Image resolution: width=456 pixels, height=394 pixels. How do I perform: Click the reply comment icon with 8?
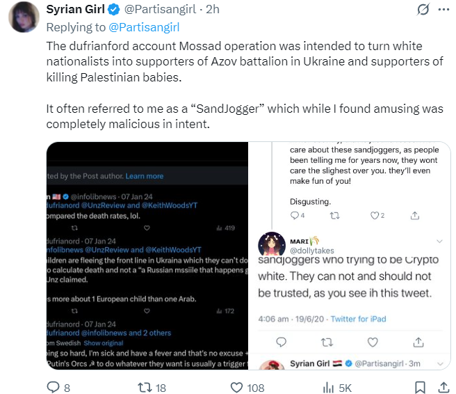(x=54, y=387)
